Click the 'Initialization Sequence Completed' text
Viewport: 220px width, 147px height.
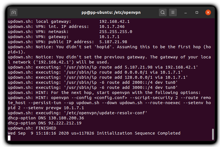pos(138,133)
